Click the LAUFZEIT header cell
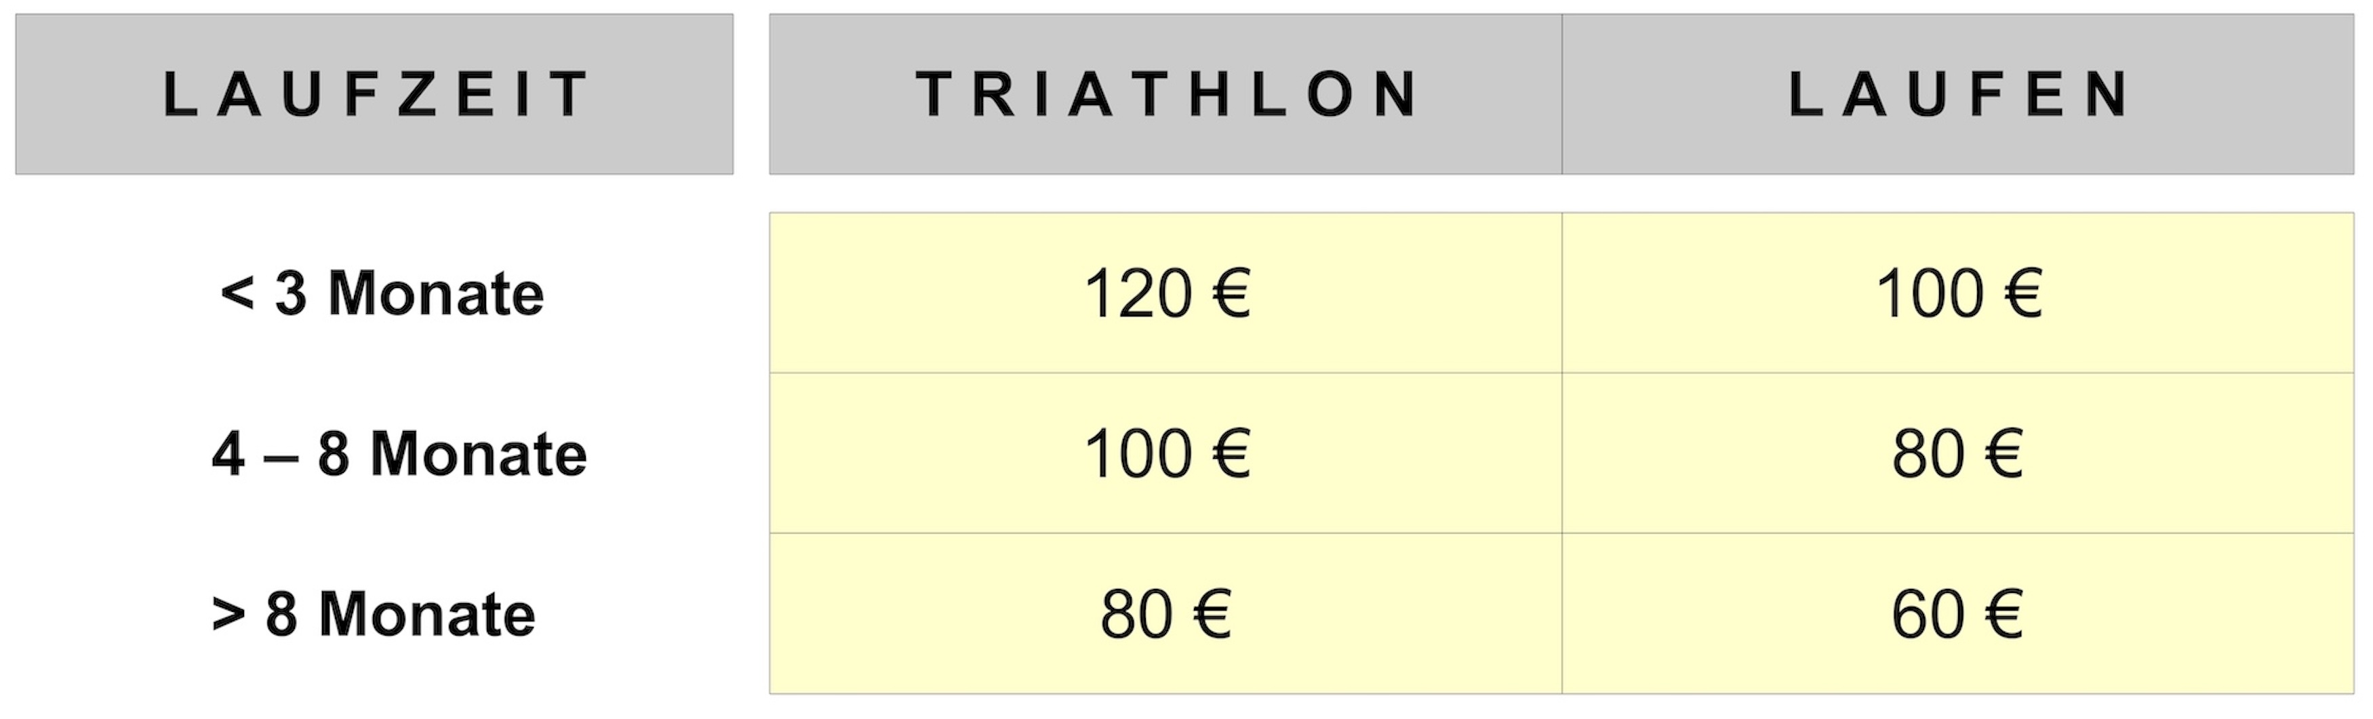2373x719 pixels. pyautogui.click(x=374, y=94)
